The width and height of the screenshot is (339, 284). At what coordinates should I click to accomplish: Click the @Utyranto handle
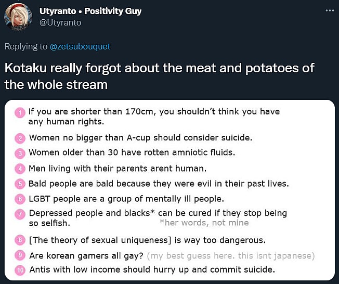pyautogui.click(x=60, y=22)
